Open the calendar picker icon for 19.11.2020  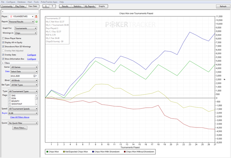(x=34, y=76)
